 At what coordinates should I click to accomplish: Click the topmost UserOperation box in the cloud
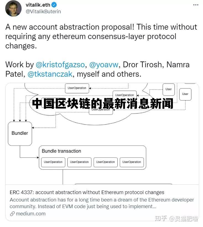coord(77,88)
